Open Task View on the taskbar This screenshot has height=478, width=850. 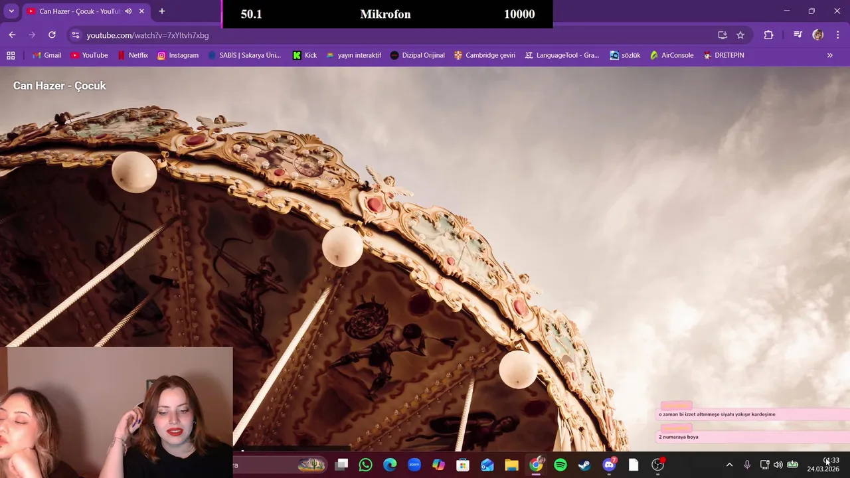[341, 465]
